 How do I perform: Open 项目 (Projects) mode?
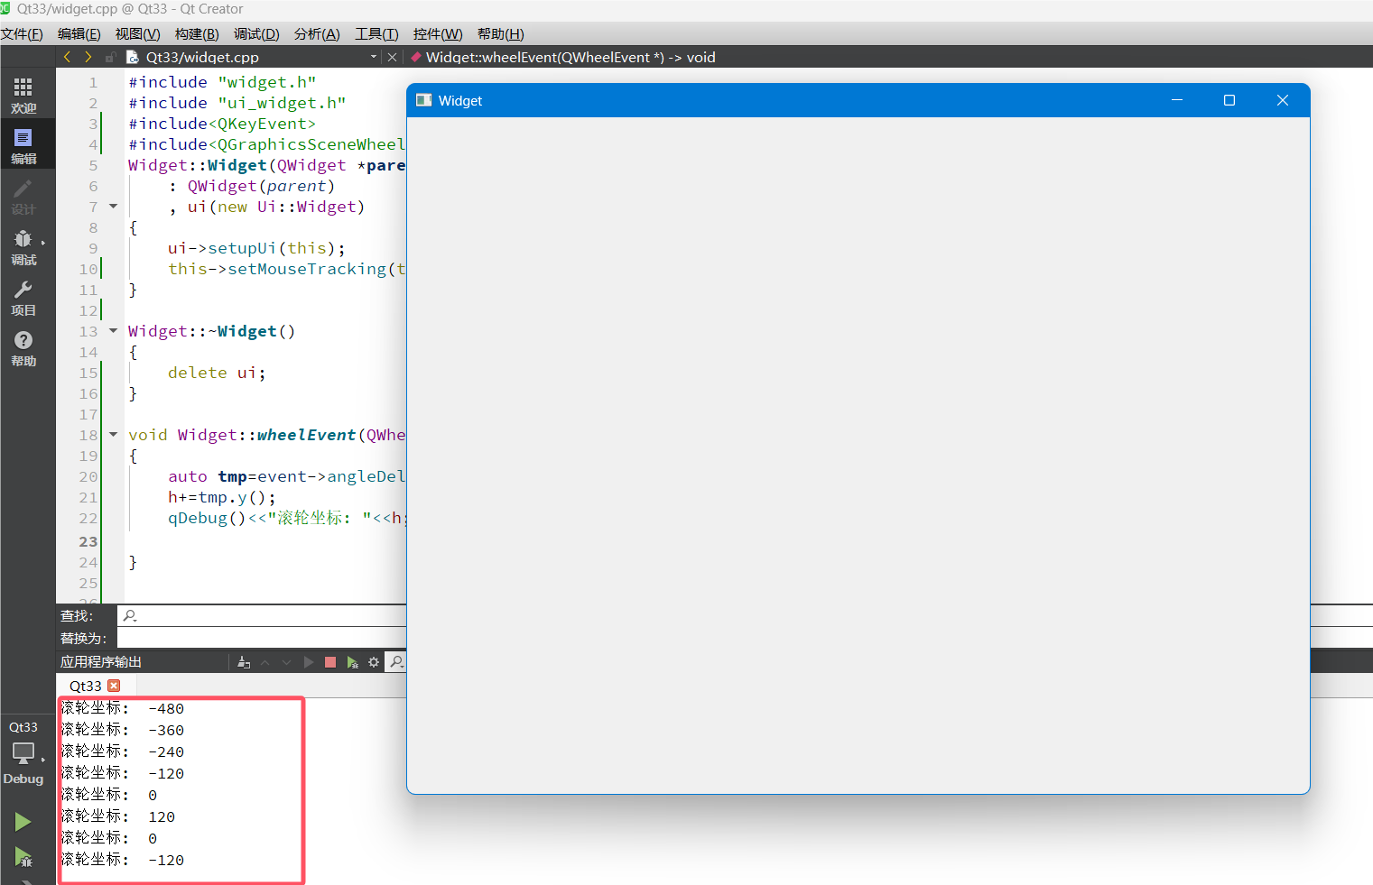point(23,298)
